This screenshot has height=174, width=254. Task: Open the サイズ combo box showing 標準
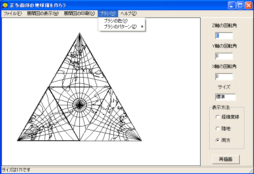tap(225, 97)
